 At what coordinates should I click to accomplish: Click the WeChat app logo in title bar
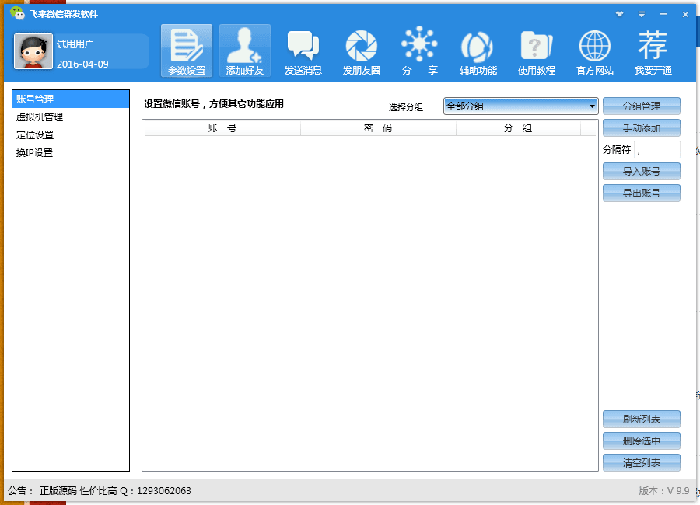(17, 13)
